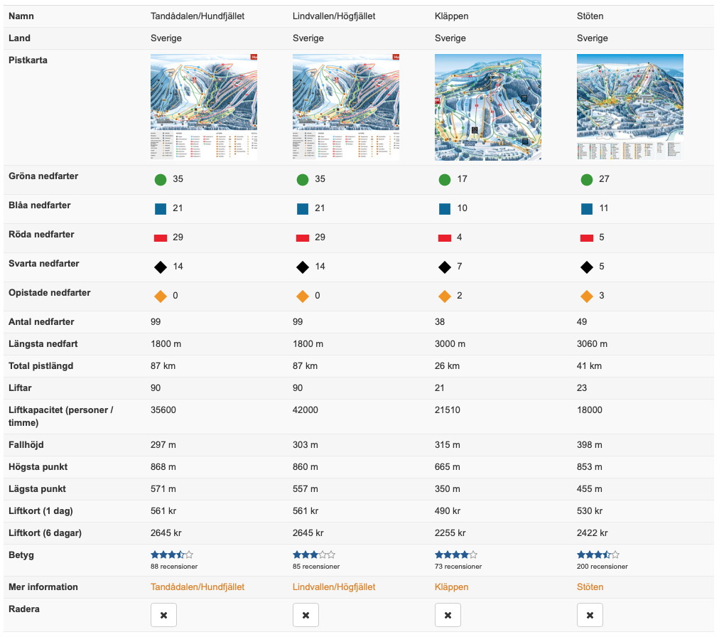Delete Stöten from comparison using X
Image resolution: width=719 pixels, height=637 pixels.
[590, 615]
